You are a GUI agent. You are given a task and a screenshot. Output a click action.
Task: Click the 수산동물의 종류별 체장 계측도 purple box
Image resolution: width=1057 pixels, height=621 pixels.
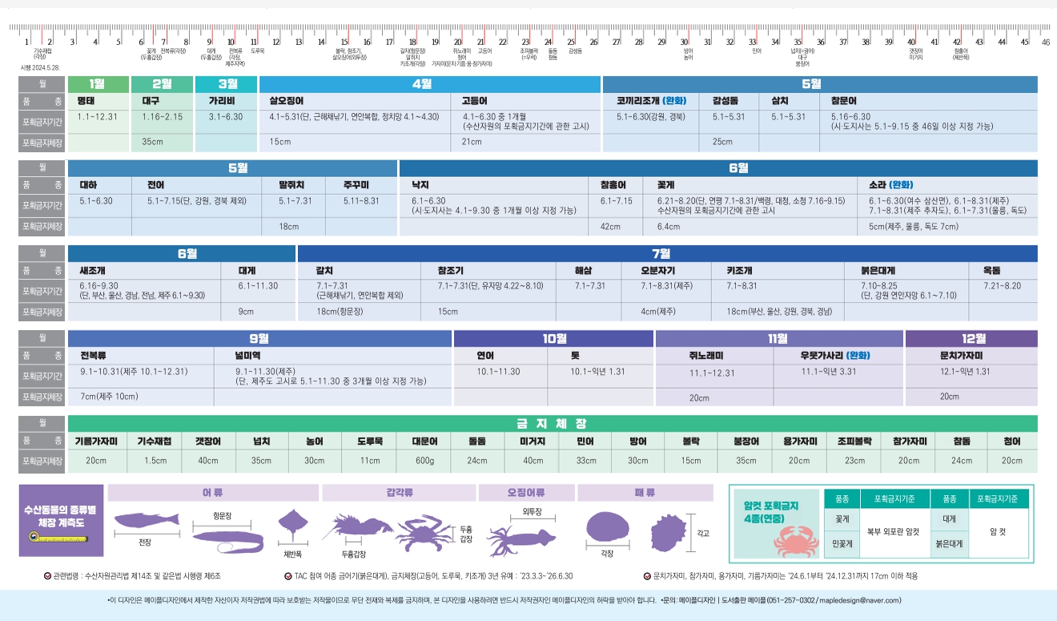[61, 521]
